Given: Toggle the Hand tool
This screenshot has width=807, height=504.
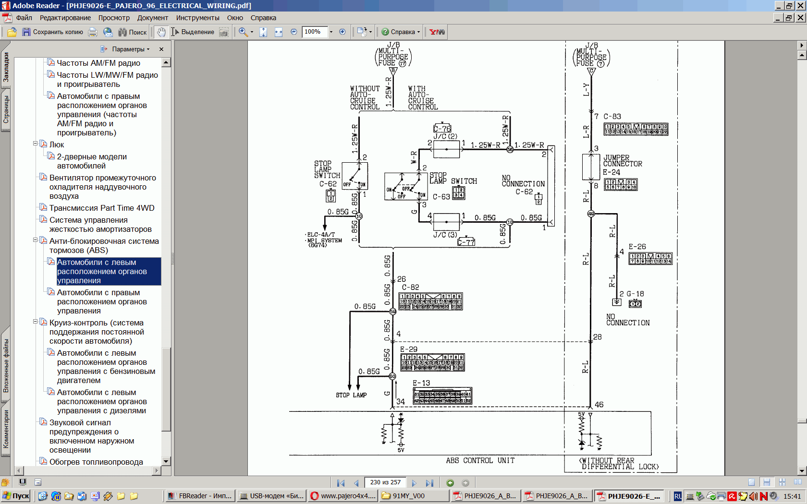Looking at the screenshot, I should pyautogui.click(x=161, y=32).
